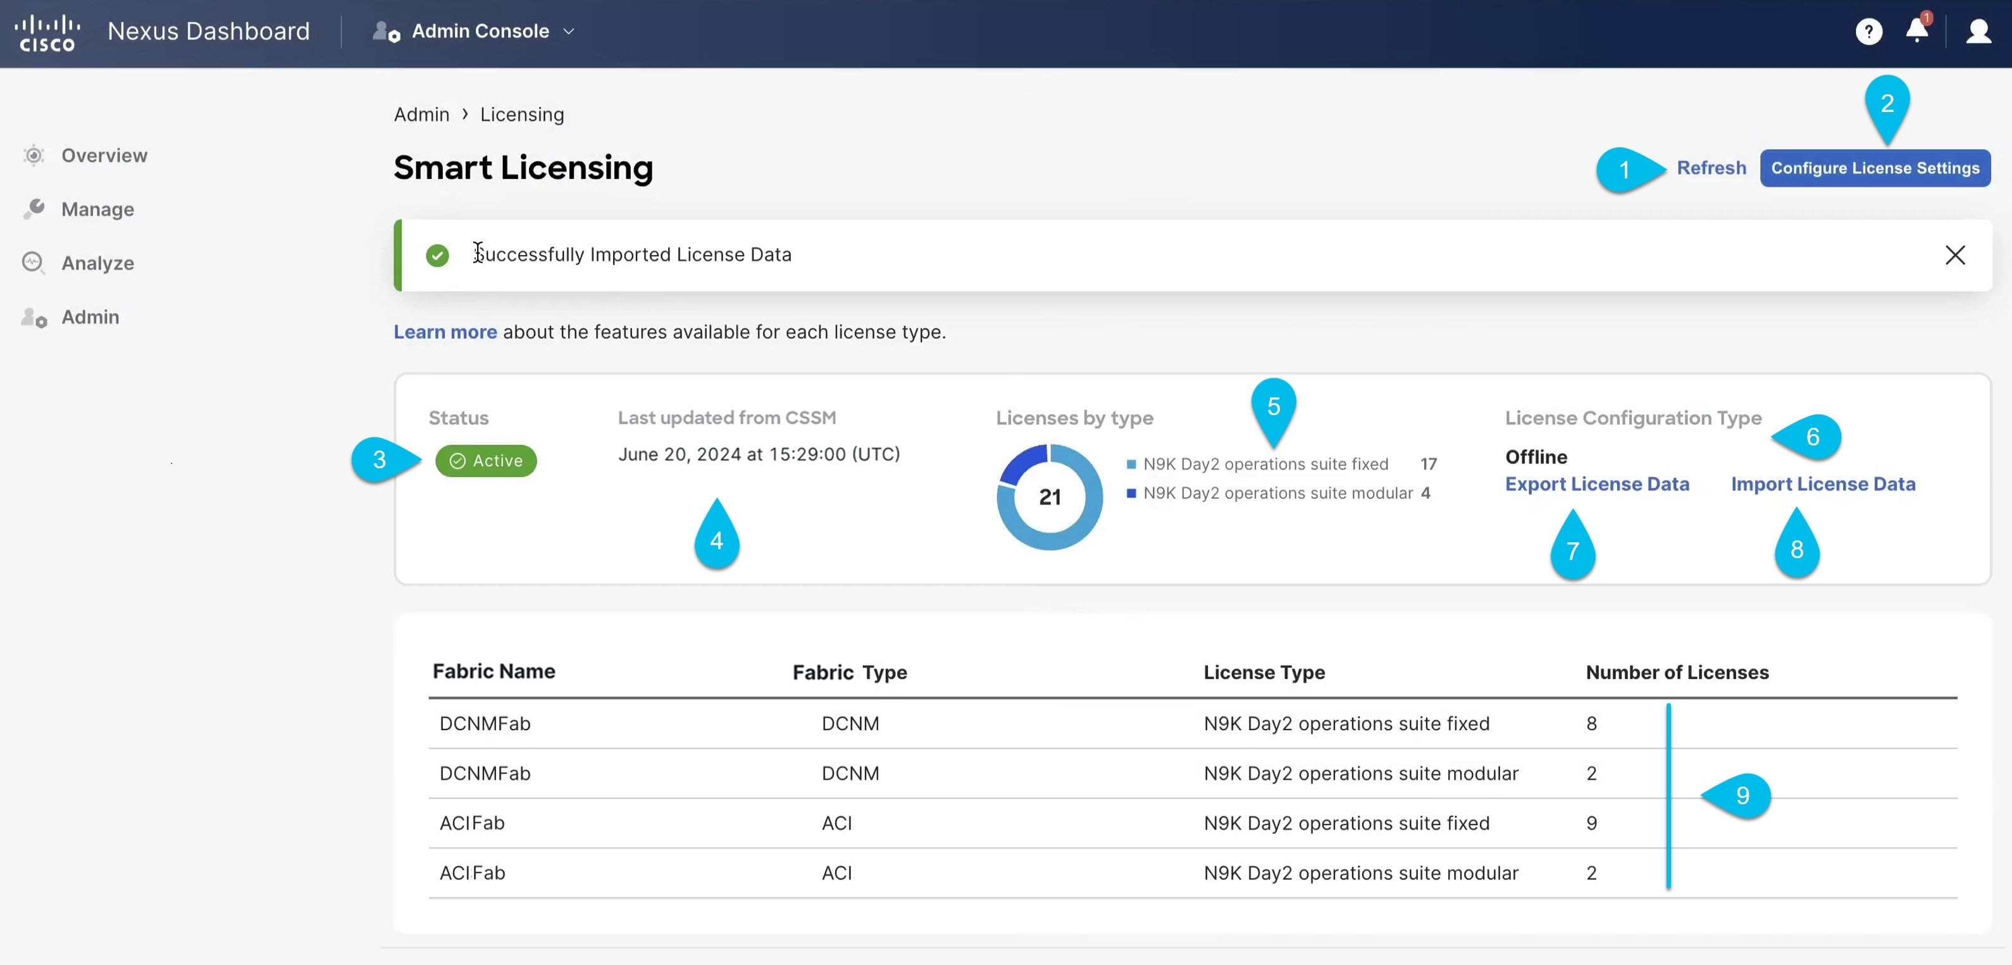
Task: Click the Manage wrench icon
Action: coord(34,209)
